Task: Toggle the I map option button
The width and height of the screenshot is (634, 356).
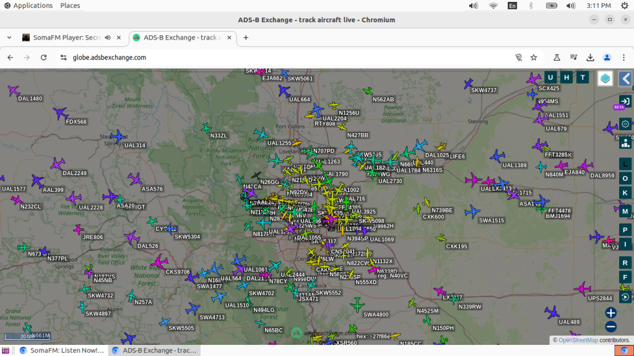Action: [625, 245]
